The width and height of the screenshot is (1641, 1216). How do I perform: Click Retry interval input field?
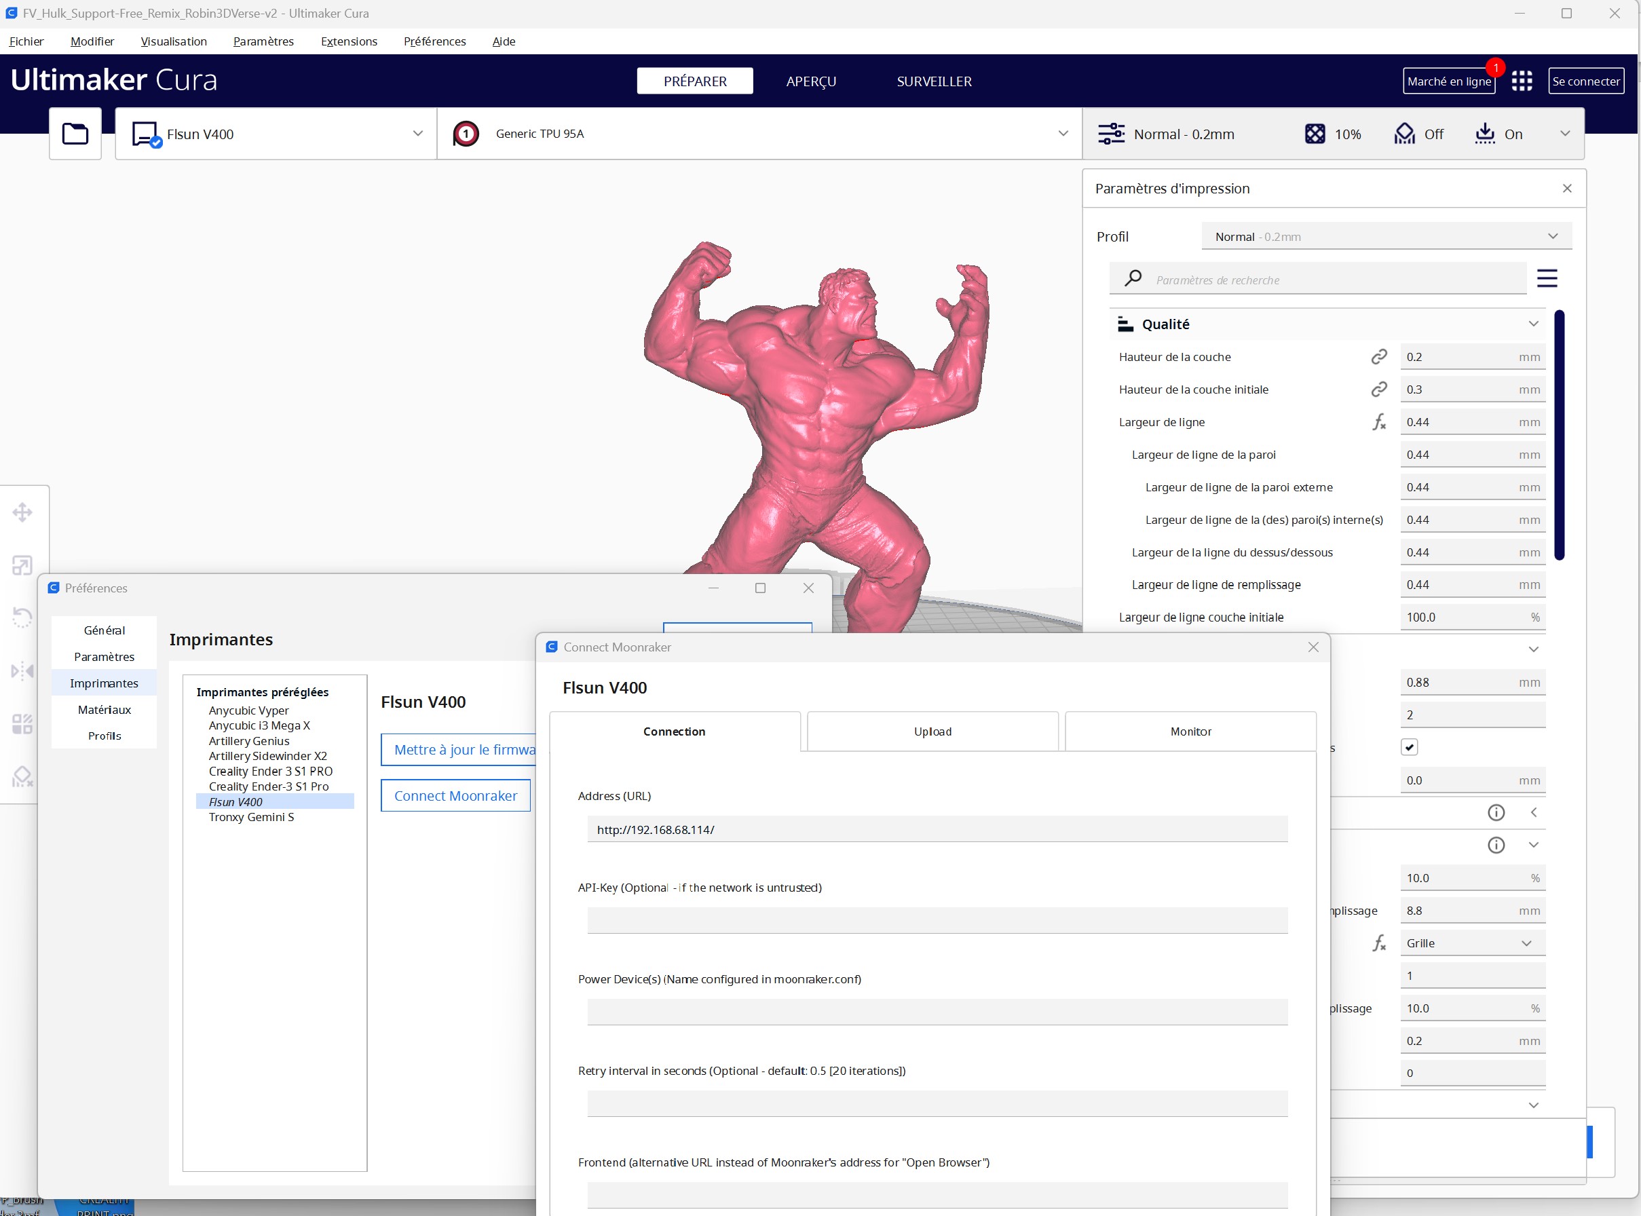(x=937, y=1103)
